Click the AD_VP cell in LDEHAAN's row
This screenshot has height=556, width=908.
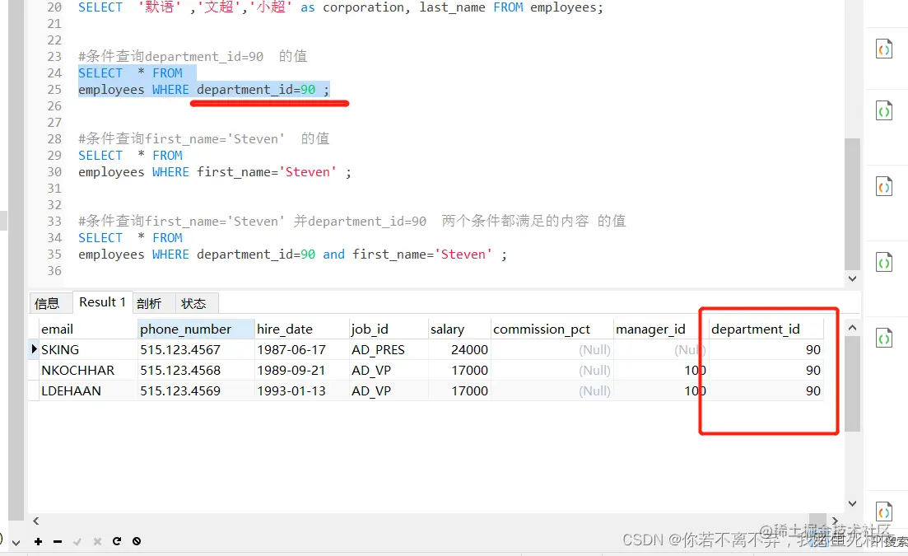tap(388, 391)
